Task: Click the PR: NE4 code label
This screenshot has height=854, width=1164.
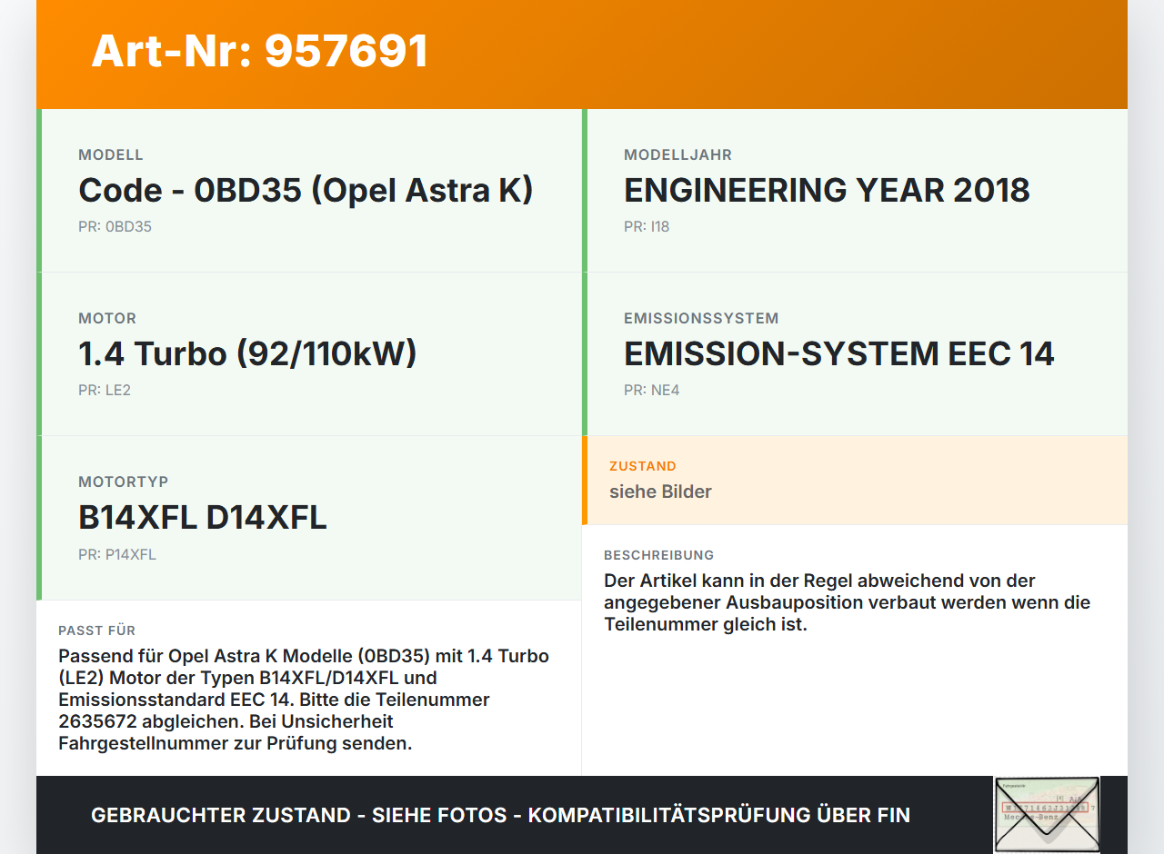Action: 651,391
